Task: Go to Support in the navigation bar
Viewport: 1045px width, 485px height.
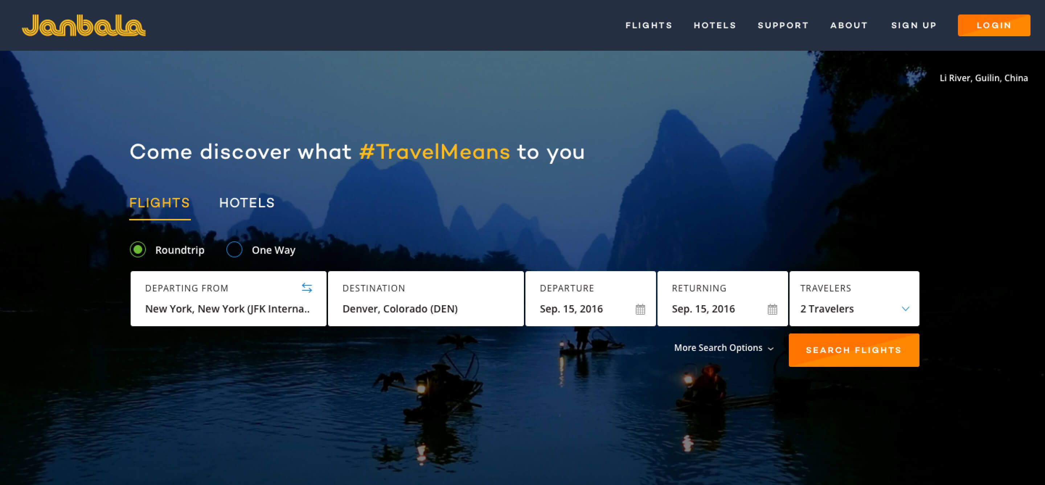Action: tap(783, 25)
